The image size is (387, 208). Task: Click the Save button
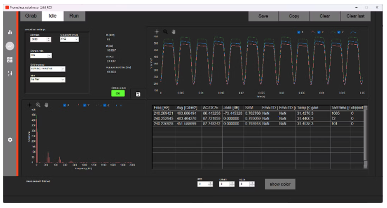(x=263, y=16)
